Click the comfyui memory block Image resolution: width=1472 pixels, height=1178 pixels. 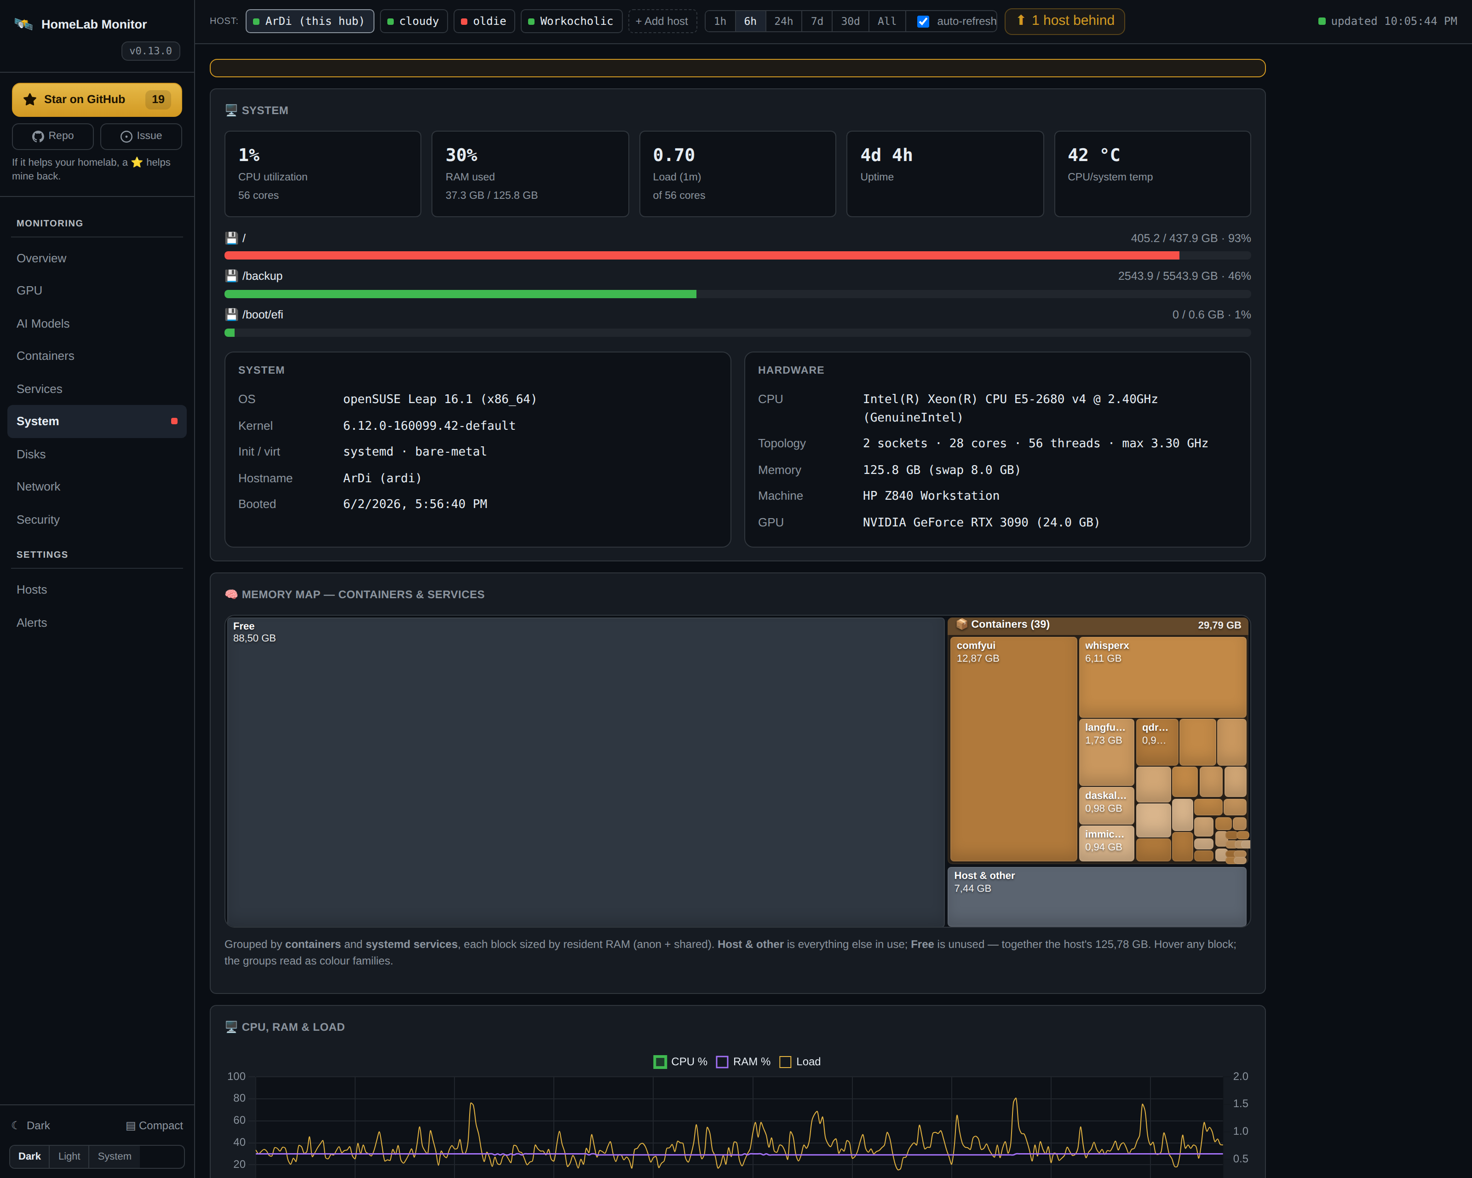[x=1013, y=749]
